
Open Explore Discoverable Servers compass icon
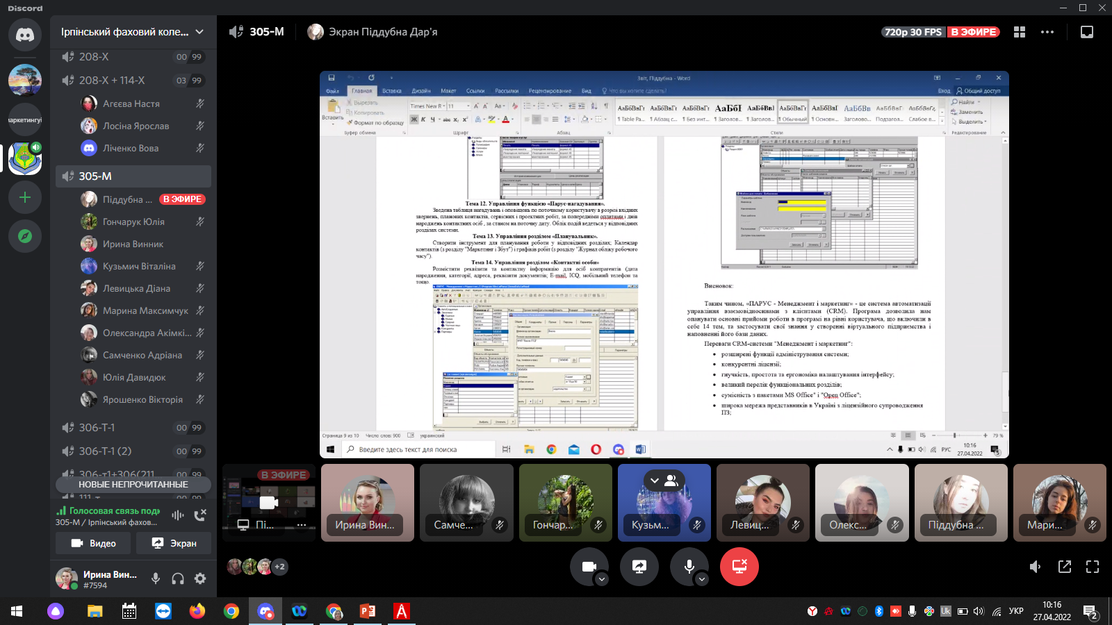25,237
